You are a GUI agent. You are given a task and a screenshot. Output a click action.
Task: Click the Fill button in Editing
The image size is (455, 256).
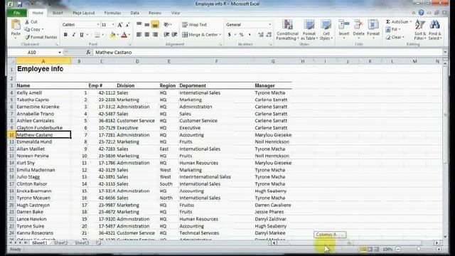click(393, 29)
